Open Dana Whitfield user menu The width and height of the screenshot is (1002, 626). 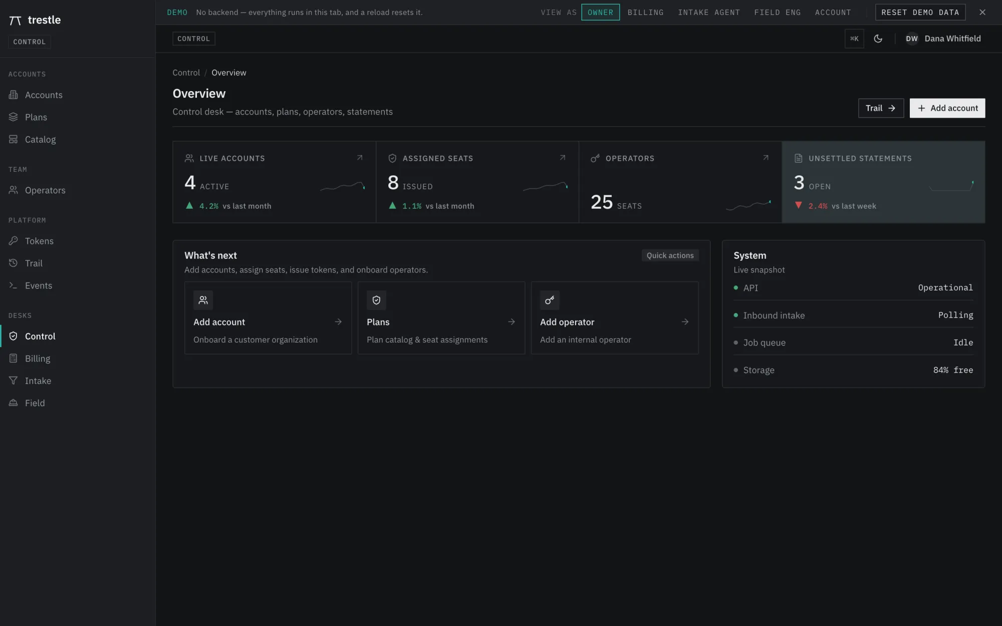[x=943, y=39]
